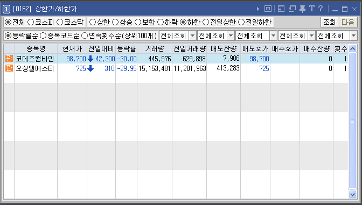Click the 7,906 sell balance cell
Screen dimensions: 362x205
[x=231, y=58]
